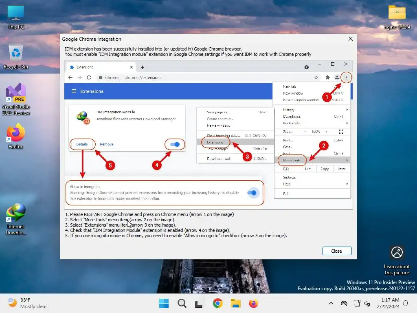This screenshot has height=313, width=417.
Task: Dismiss the Google Chrome Integration dialog with X
Action: pyautogui.click(x=351, y=39)
